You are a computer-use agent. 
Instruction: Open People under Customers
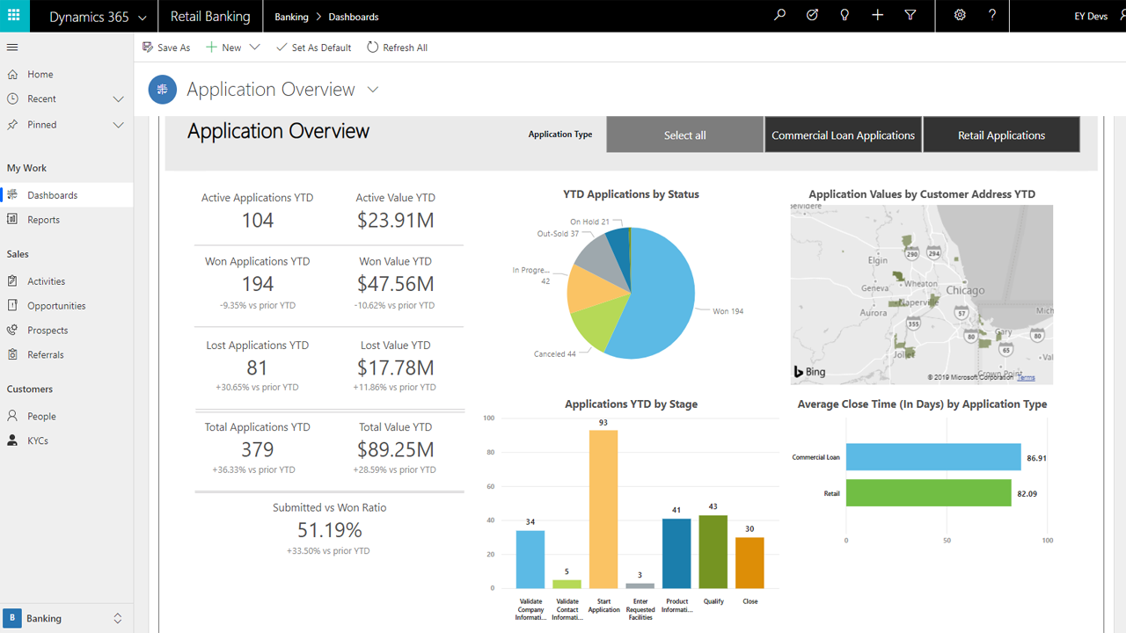click(67, 417)
